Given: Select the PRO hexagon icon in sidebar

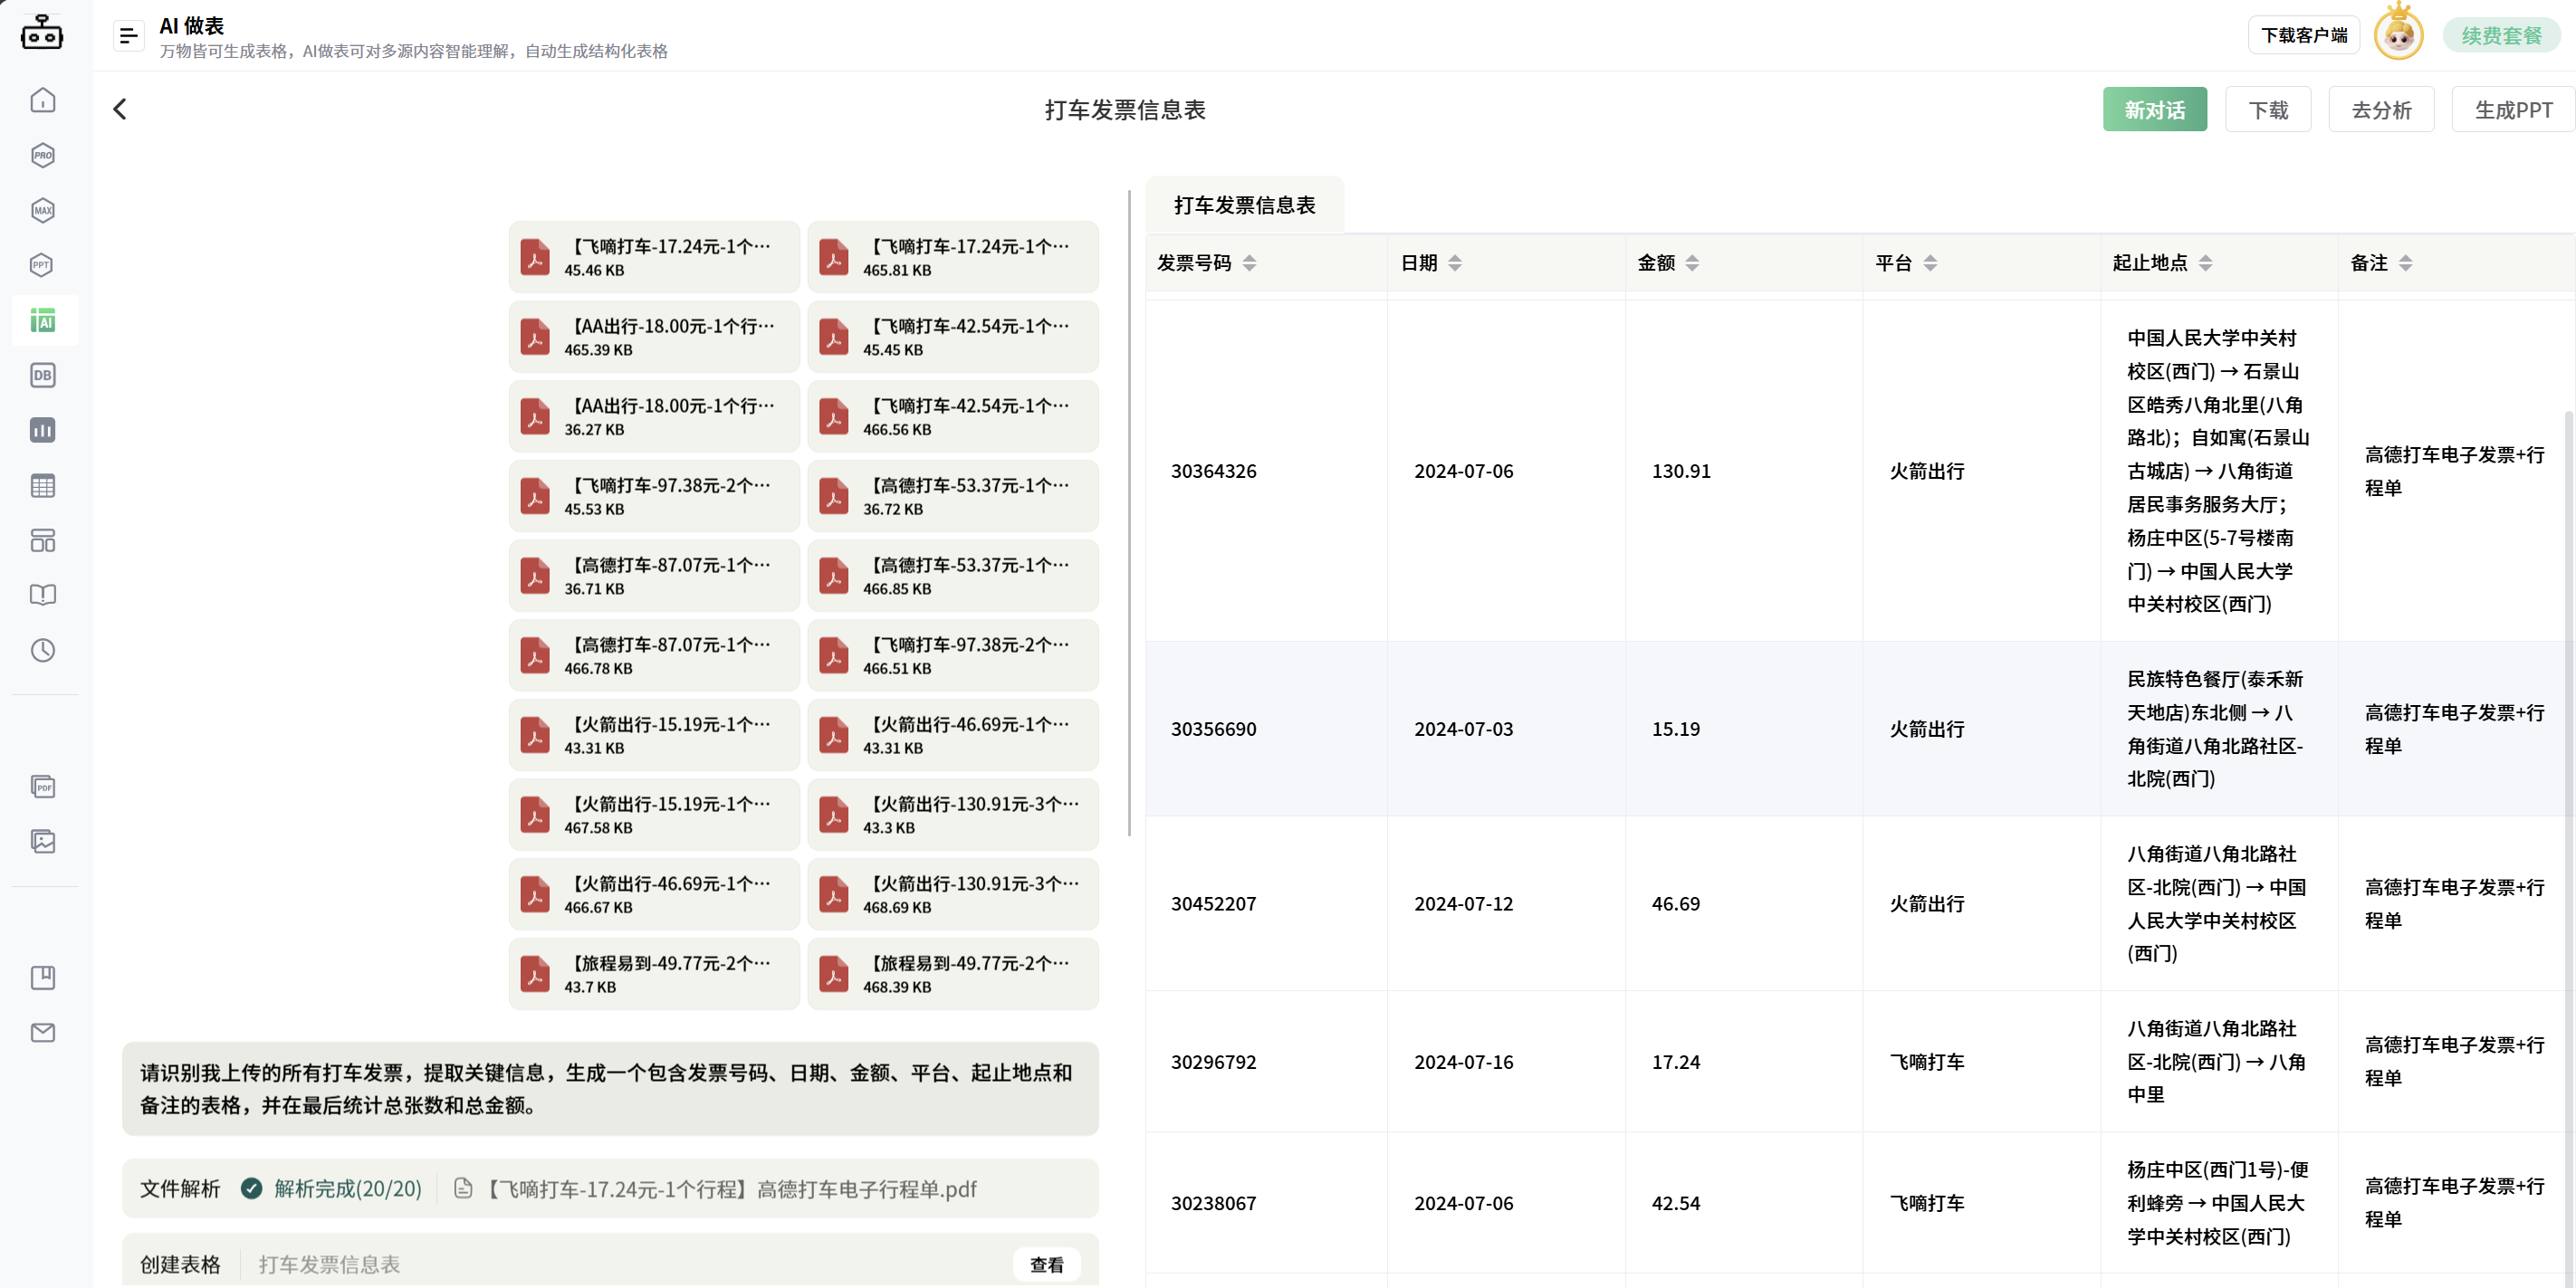Looking at the screenshot, I should coord(42,155).
